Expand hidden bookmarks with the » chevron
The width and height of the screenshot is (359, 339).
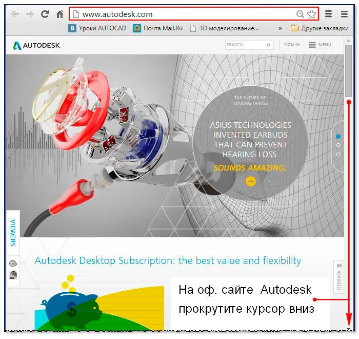click(x=280, y=28)
